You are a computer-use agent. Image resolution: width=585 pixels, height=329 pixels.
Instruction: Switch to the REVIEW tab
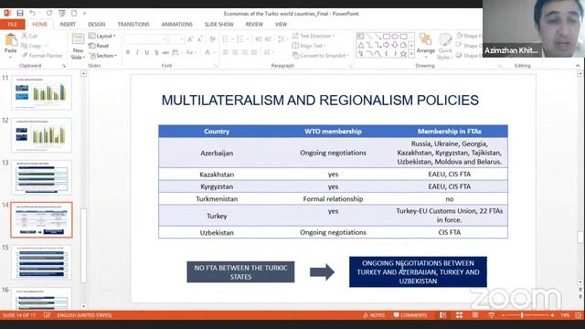coord(254,25)
